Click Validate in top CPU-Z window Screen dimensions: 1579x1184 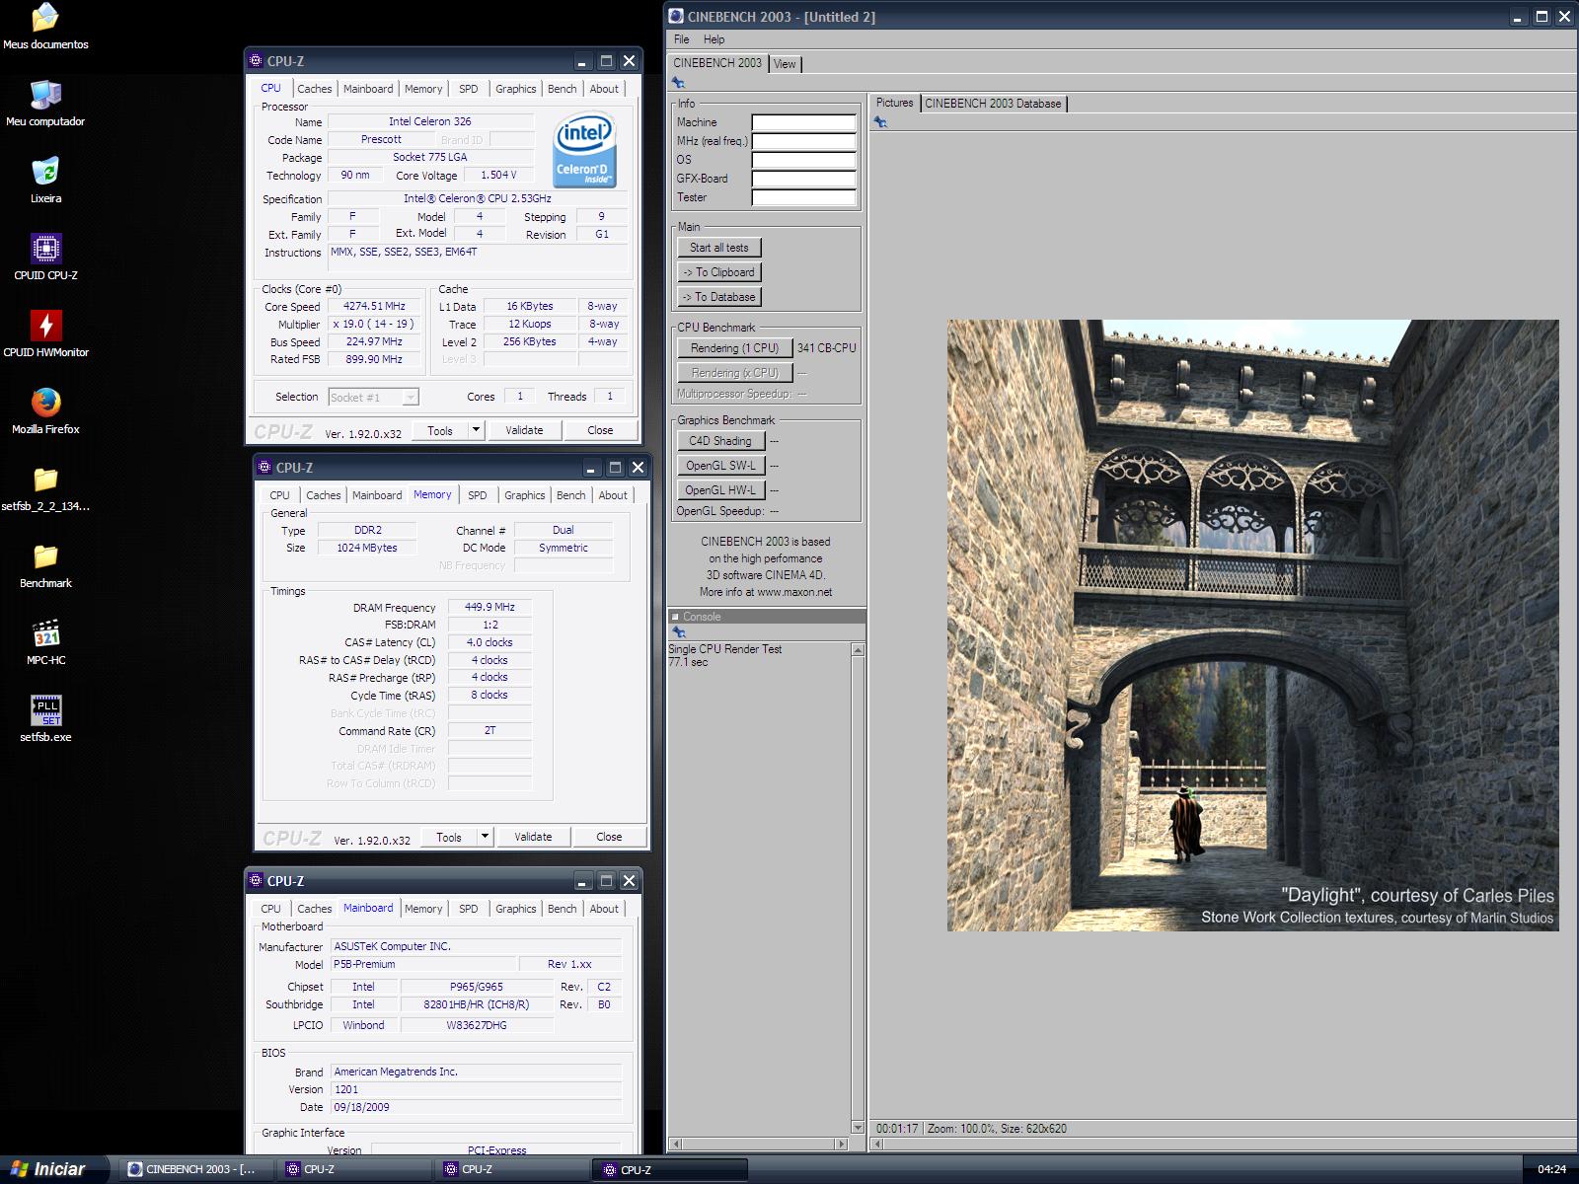pos(524,430)
